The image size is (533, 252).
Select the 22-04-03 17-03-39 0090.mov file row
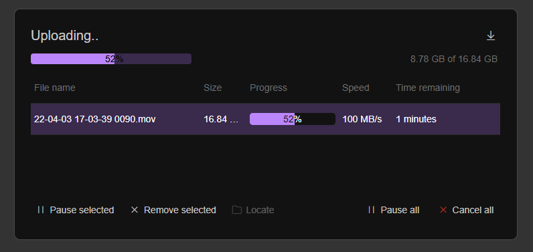[x=265, y=119]
